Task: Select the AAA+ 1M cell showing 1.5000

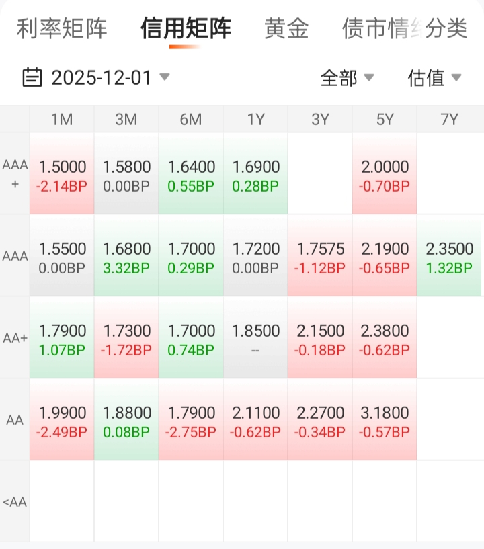Action: 62,175
